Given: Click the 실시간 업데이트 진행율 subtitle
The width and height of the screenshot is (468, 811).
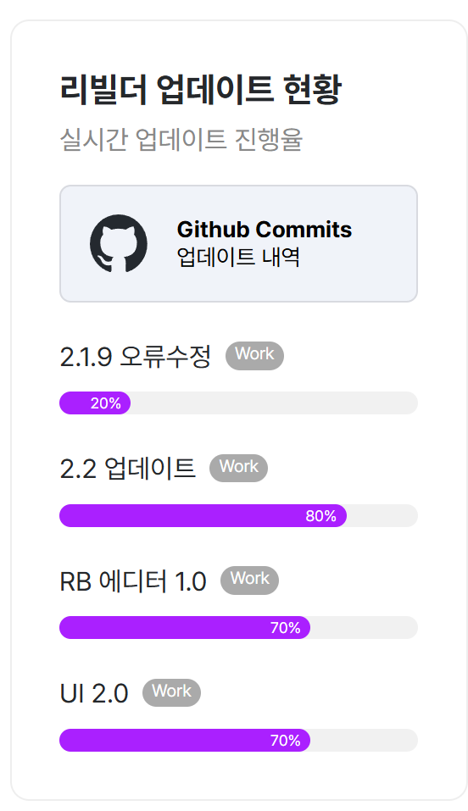Looking at the screenshot, I should click(181, 140).
